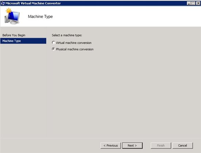Choose the 'Virtual machine conversion' label
The image size is (201, 153).
74,43
